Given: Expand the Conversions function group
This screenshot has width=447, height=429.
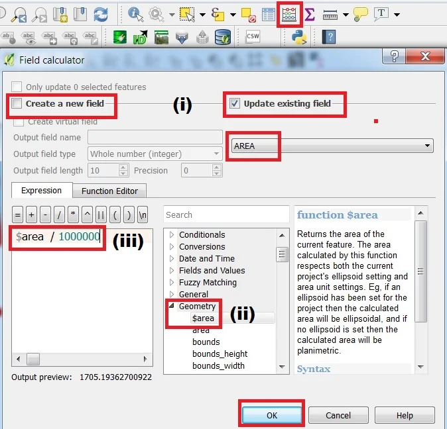Looking at the screenshot, I should click(172, 247).
